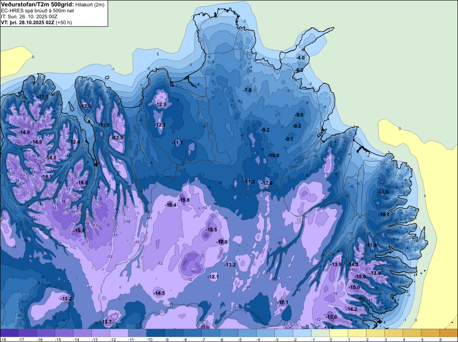This screenshot has height=342, width=458.
Task: Choose the legend swatch between 3 and 4
Action: point(394,333)
